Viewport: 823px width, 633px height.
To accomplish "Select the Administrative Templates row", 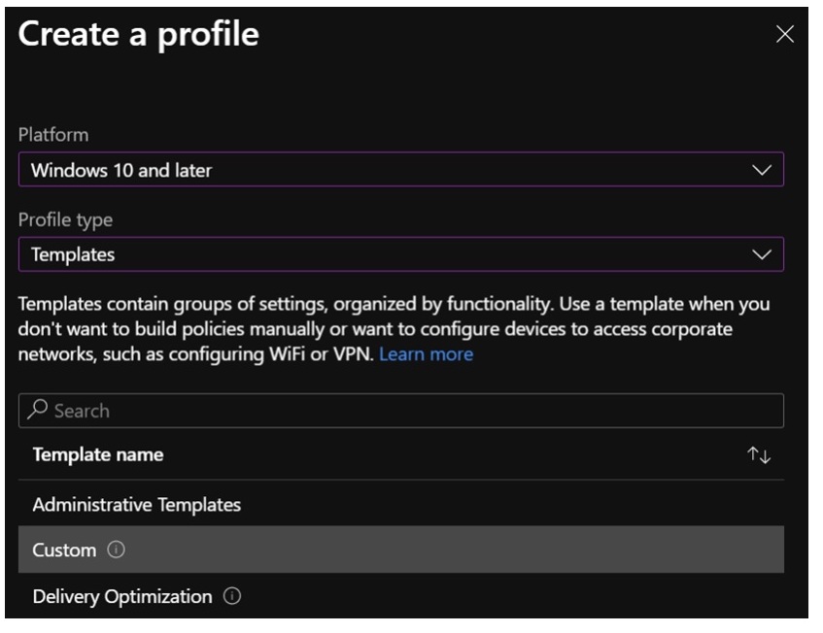I will pos(137,505).
